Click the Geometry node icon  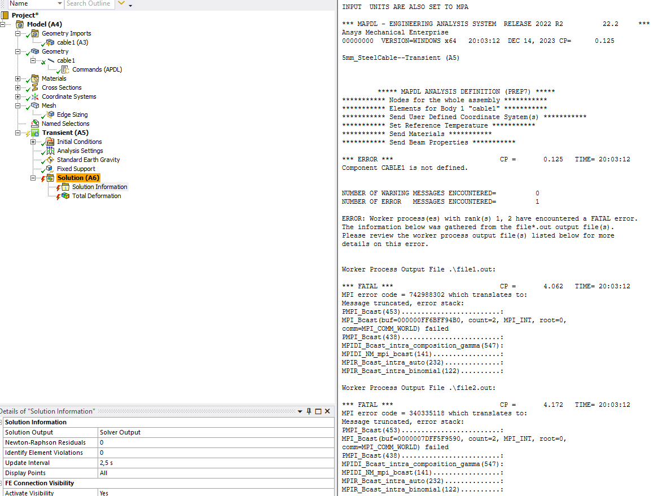(35, 51)
